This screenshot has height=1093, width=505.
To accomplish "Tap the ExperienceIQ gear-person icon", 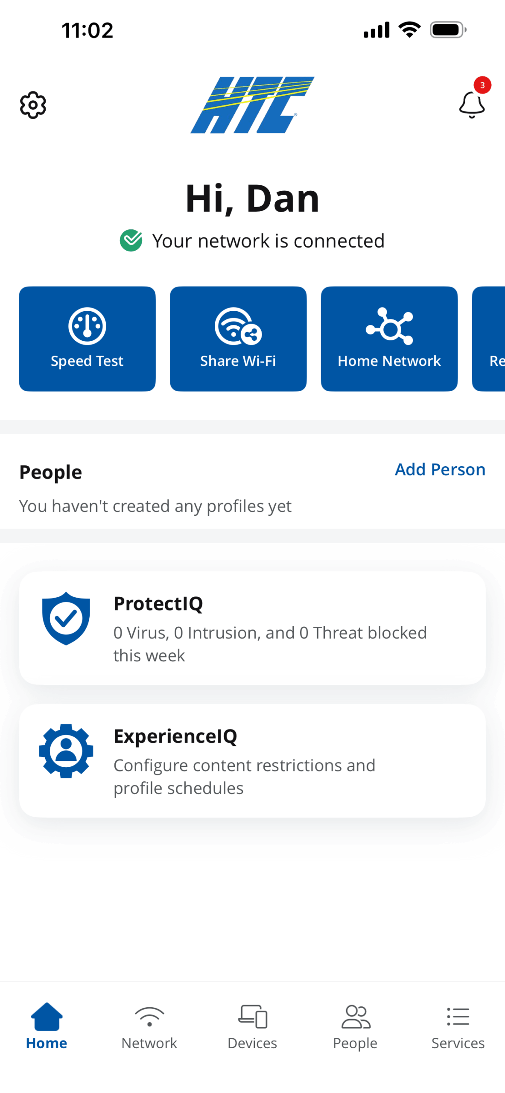I will 66,751.
